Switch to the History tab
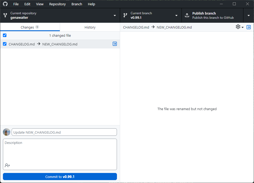Image resolution: width=254 pixels, height=183 pixels. (x=90, y=27)
